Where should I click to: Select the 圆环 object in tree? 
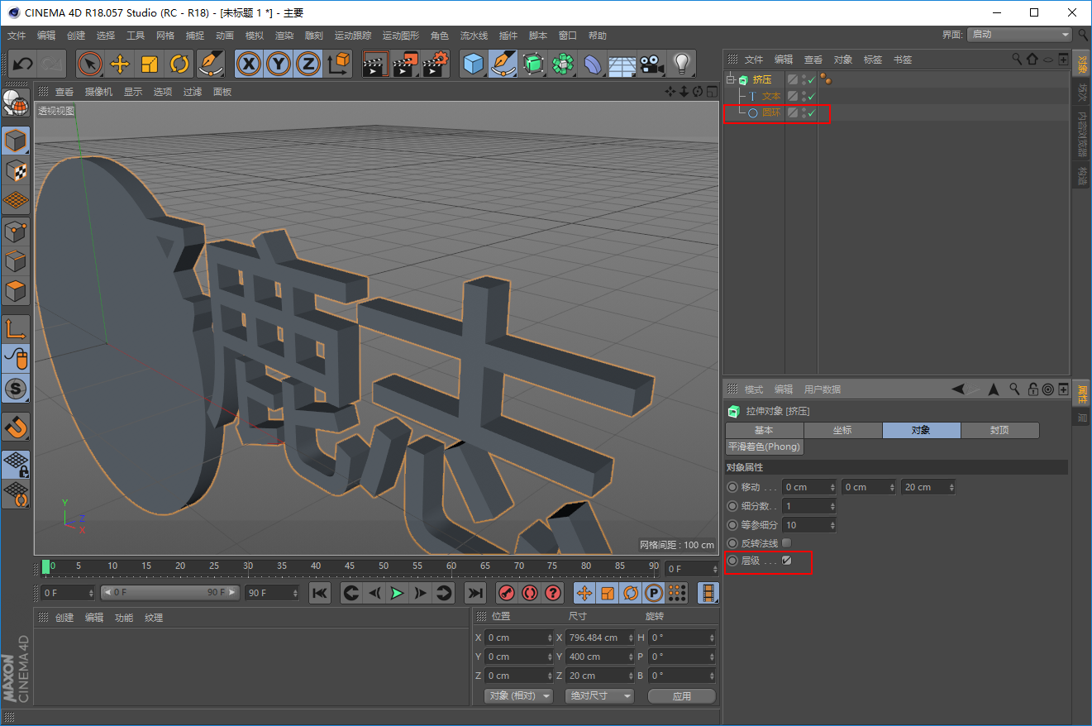click(x=770, y=112)
